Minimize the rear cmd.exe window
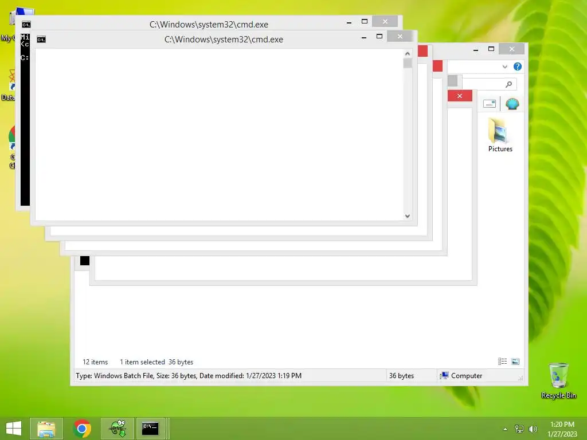 349,22
